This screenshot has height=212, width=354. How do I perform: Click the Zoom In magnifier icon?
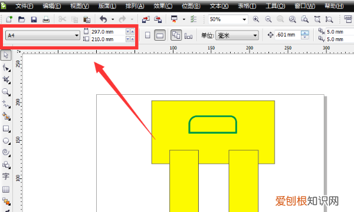256,19
